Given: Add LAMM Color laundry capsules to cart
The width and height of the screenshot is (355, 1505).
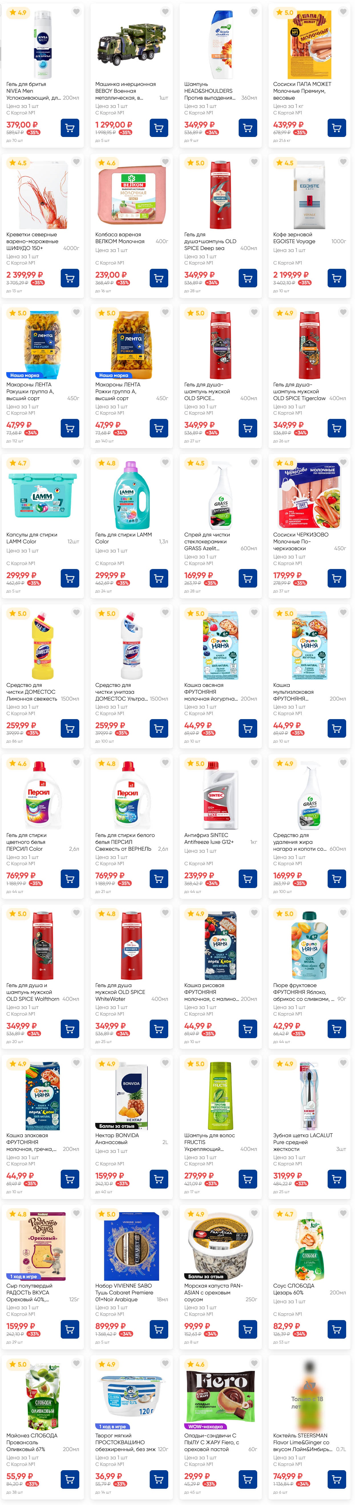Looking at the screenshot, I should (x=70, y=578).
